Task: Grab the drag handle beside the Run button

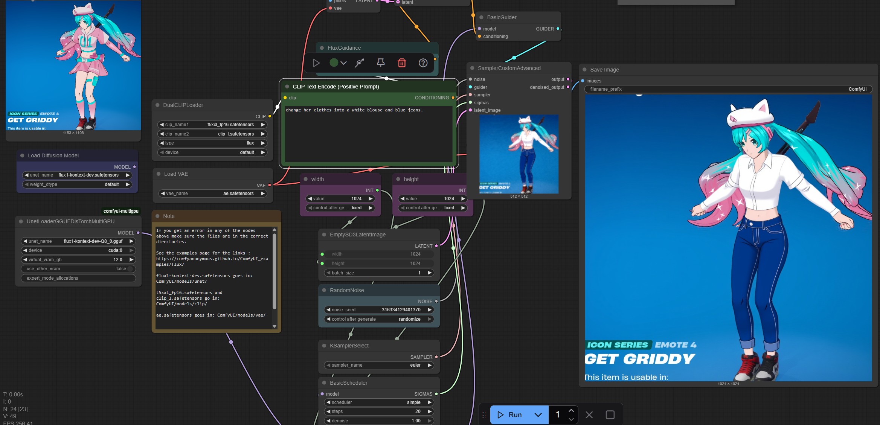Action: click(x=484, y=414)
